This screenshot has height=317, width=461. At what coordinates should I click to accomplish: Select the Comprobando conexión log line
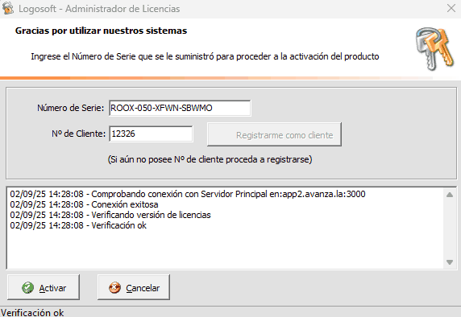(x=188, y=194)
